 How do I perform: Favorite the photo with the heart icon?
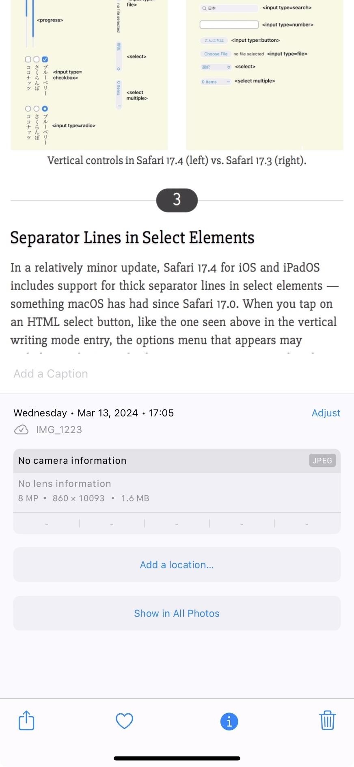pos(124,721)
